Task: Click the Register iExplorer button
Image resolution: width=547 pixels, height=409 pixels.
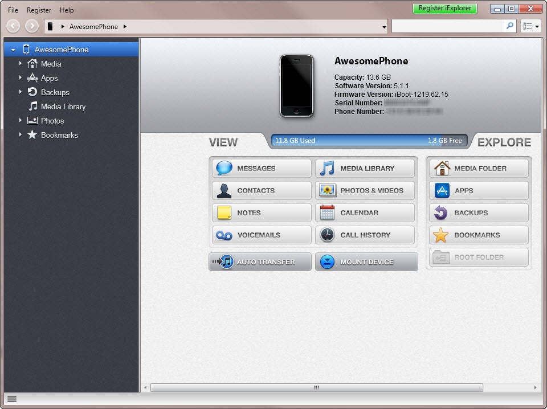Action: coord(444,9)
